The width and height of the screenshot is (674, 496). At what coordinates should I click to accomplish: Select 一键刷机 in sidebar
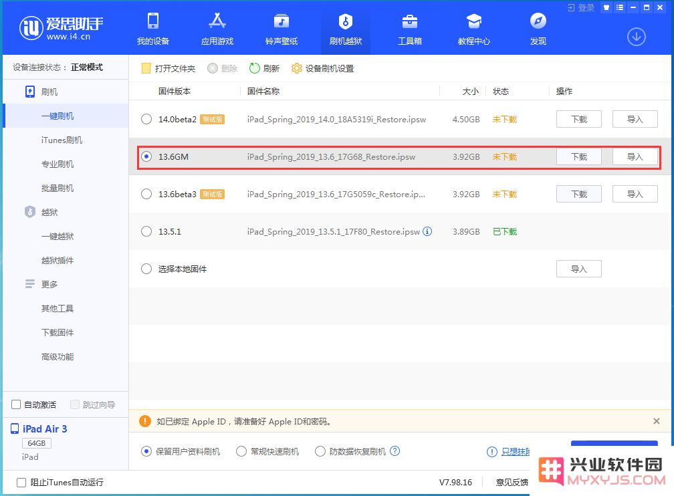click(x=58, y=116)
